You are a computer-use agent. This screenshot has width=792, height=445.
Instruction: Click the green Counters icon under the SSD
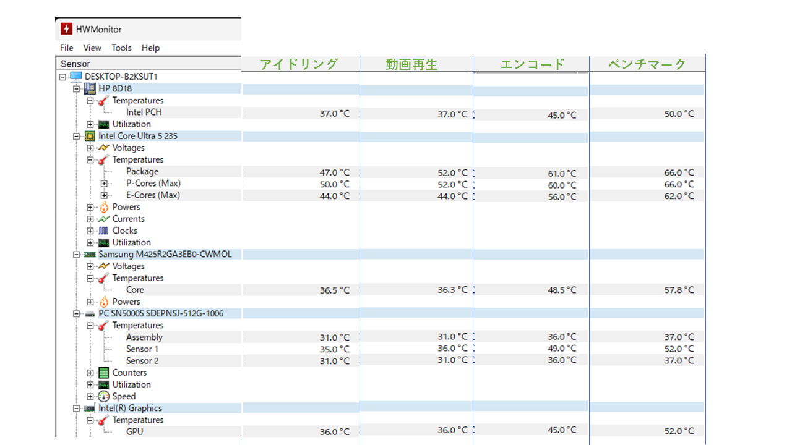[103, 373]
